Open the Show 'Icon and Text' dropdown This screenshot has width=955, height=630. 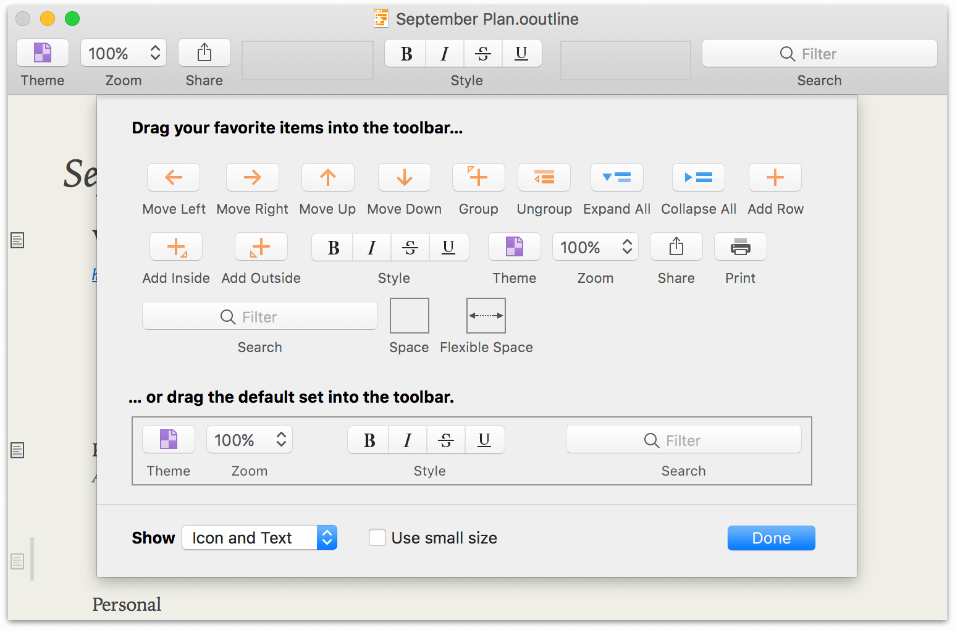(259, 538)
